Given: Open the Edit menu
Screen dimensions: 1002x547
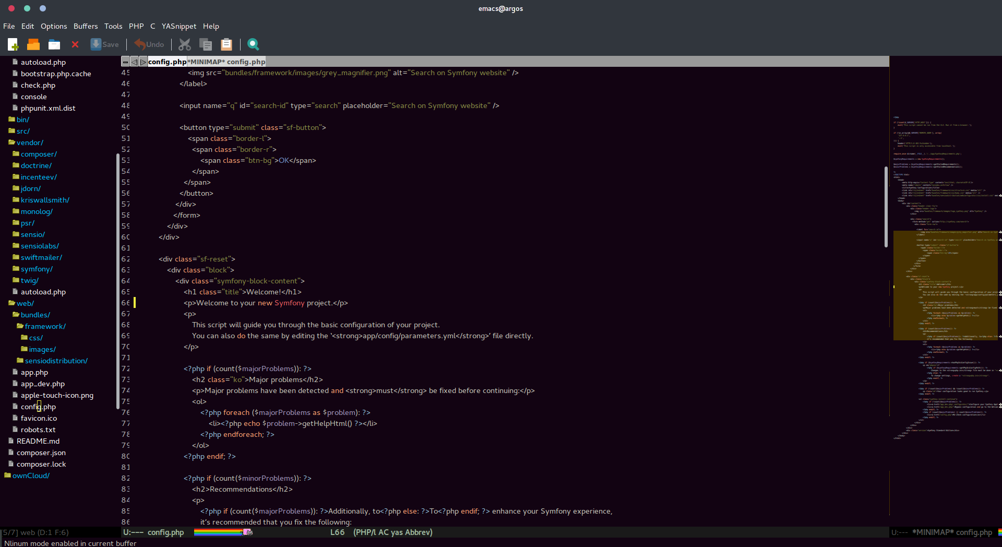Looking at the screenshot, I should (28, 26).
